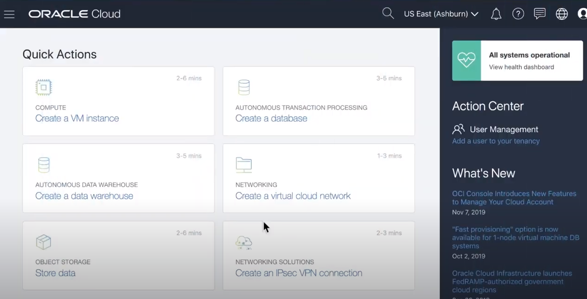The width and height of the screenshot is (587, 299).
Task: Select the Networking folder icon
Action: point(243,164)
